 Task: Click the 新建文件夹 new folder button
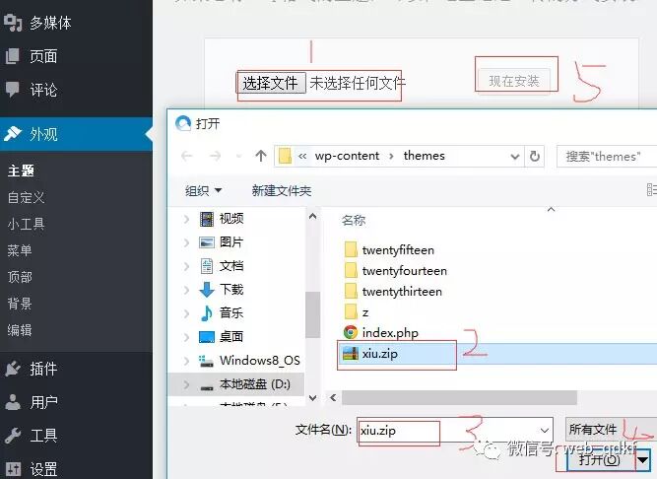(281, 191)
